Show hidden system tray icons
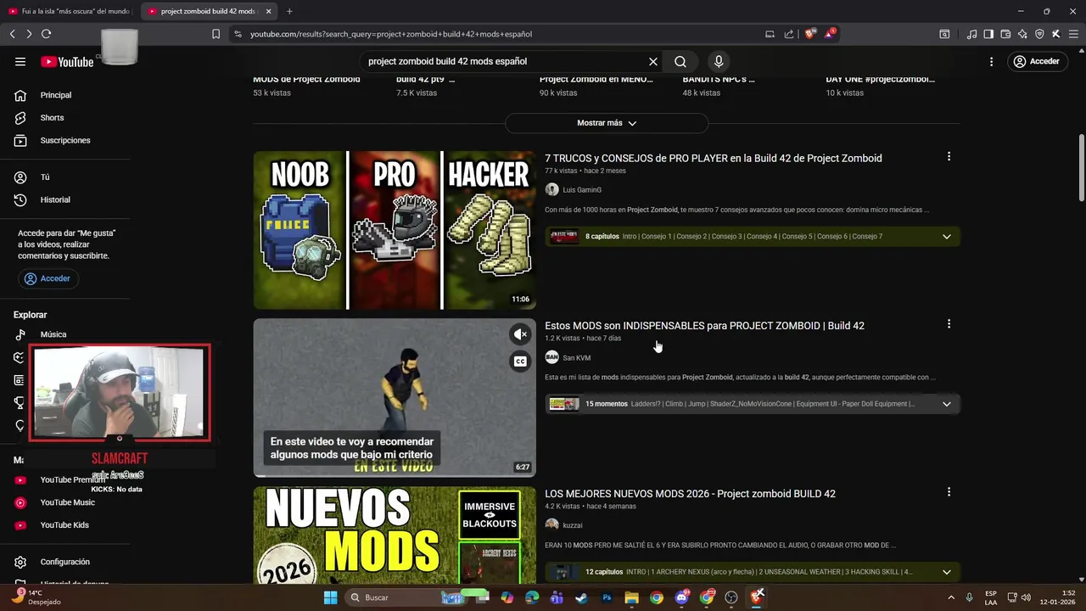 (951, 597)
